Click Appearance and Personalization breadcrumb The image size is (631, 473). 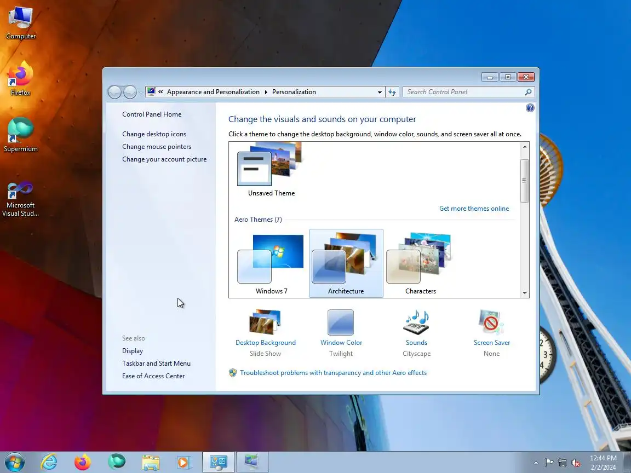click(213, 92)
